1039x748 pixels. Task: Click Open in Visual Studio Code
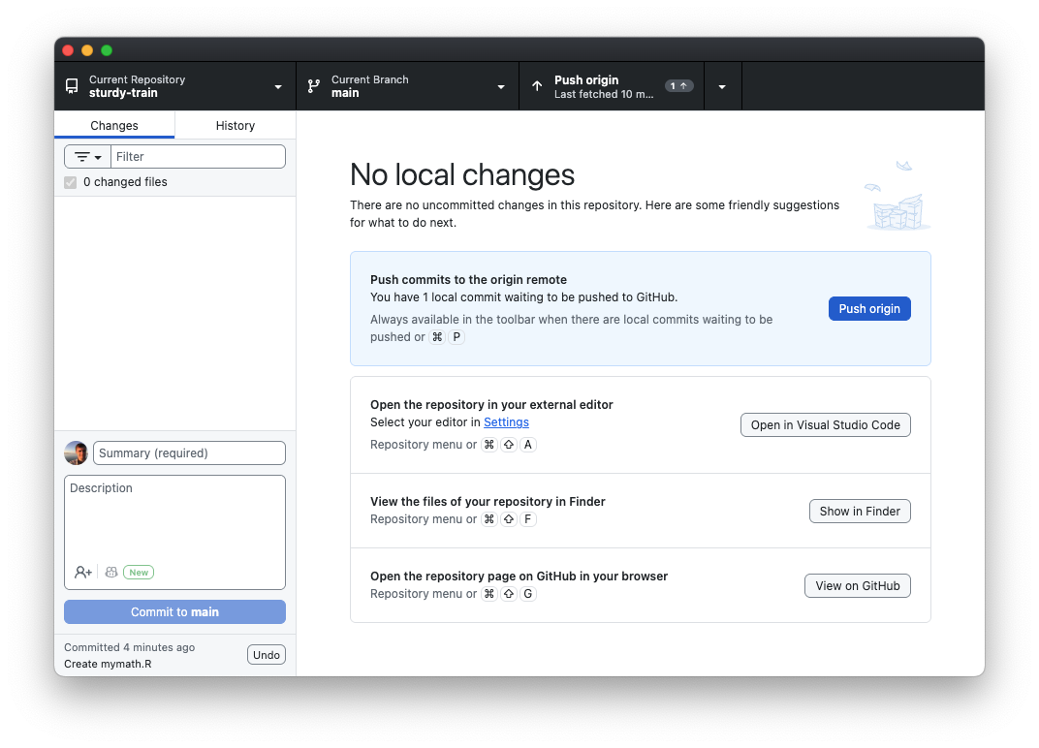point(826,425)
